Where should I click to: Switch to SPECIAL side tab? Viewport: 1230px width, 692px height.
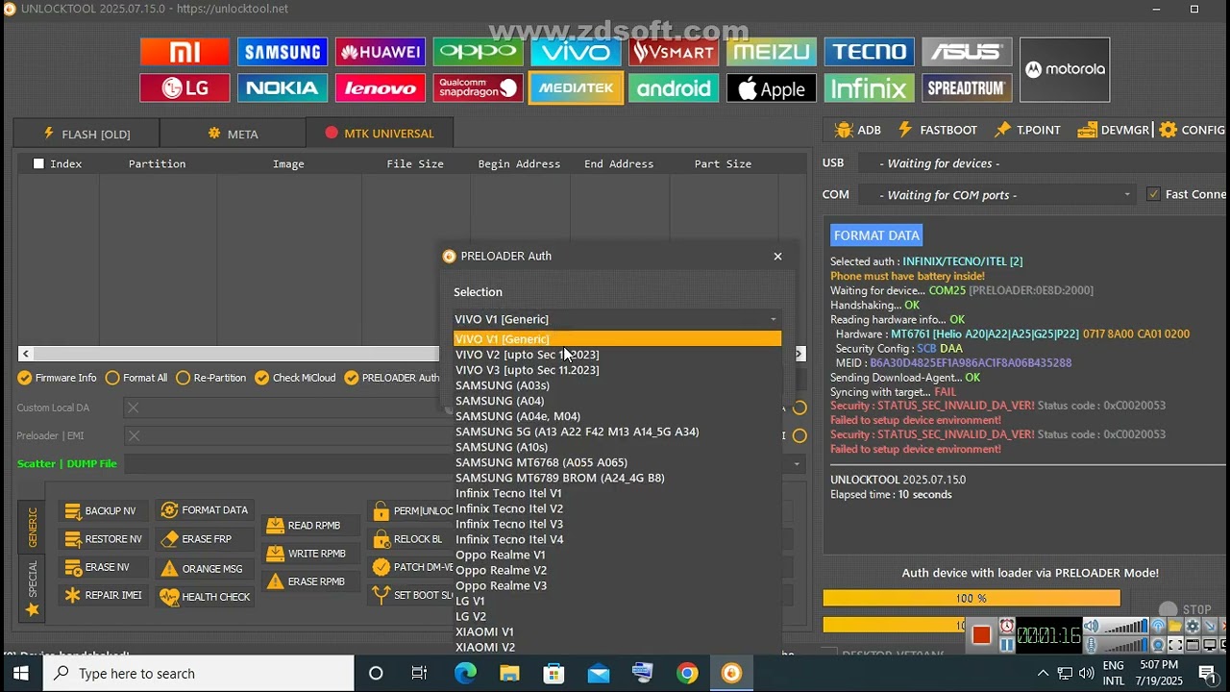[x=33, y=587]
